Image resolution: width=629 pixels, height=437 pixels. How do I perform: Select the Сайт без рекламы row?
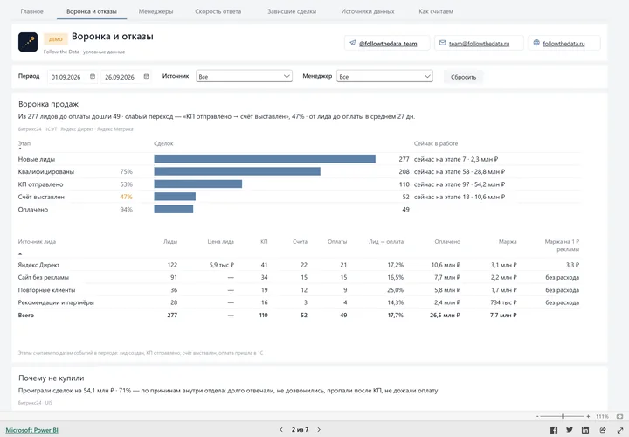point(299,277)
